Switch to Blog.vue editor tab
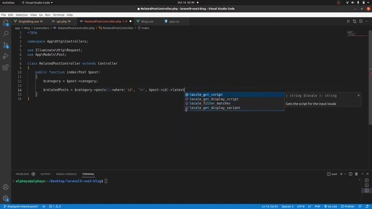Image resolution: width=372 pixels, height=209 pixels. point(147,21)
